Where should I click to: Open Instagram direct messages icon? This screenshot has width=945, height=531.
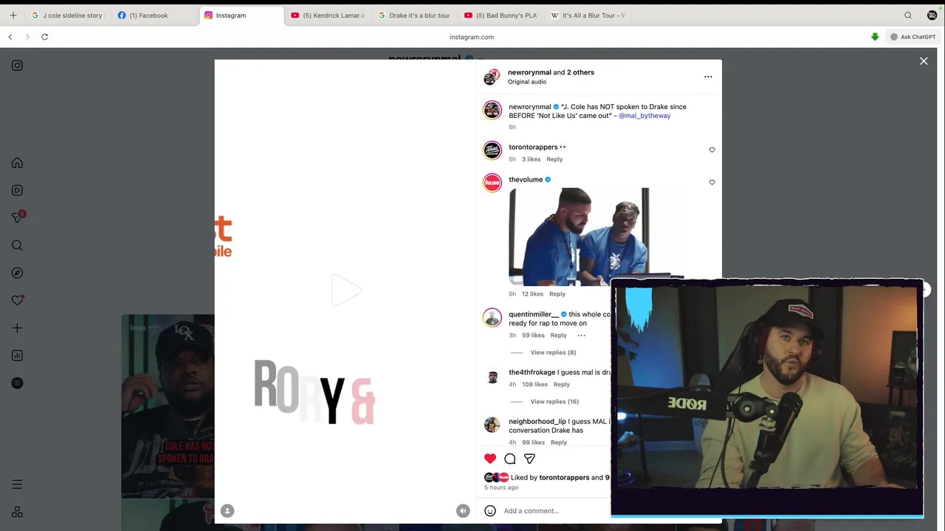tap(17, 218)
